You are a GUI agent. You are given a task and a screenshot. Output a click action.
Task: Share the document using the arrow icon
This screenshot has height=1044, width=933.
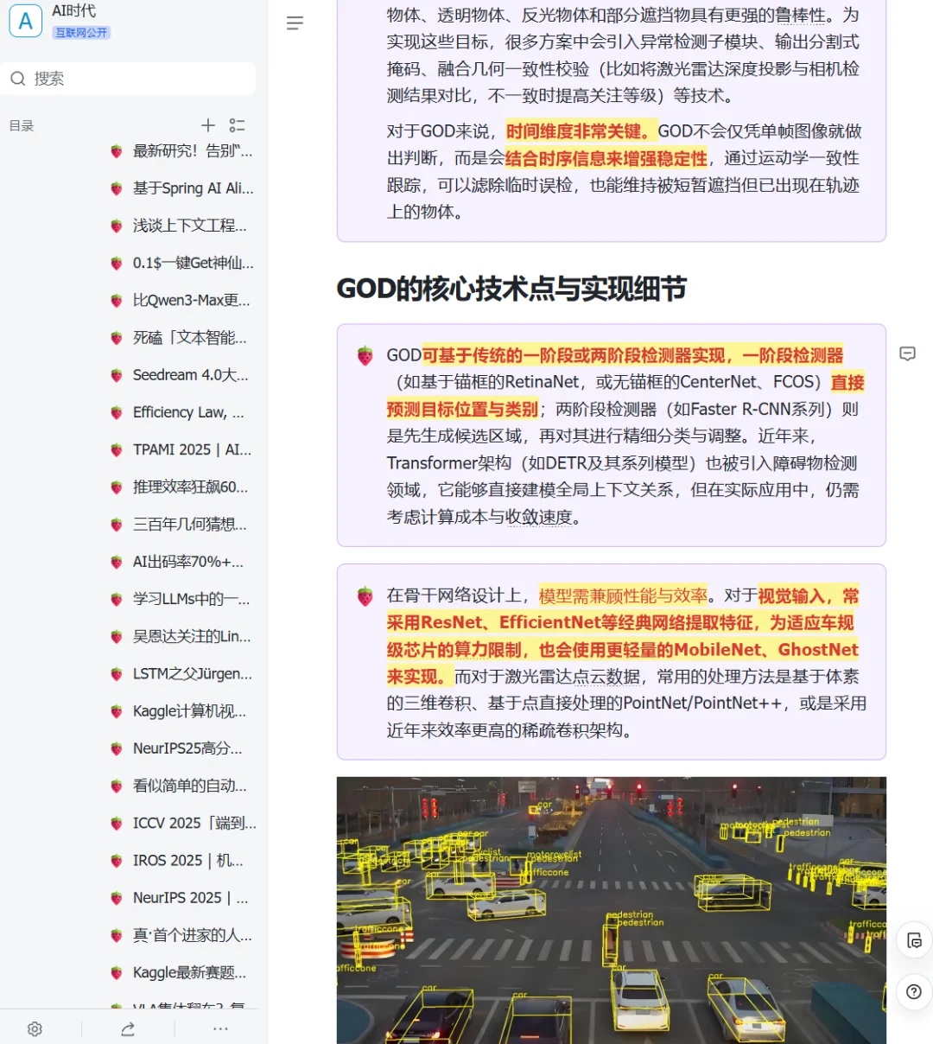click(128, 1028)
